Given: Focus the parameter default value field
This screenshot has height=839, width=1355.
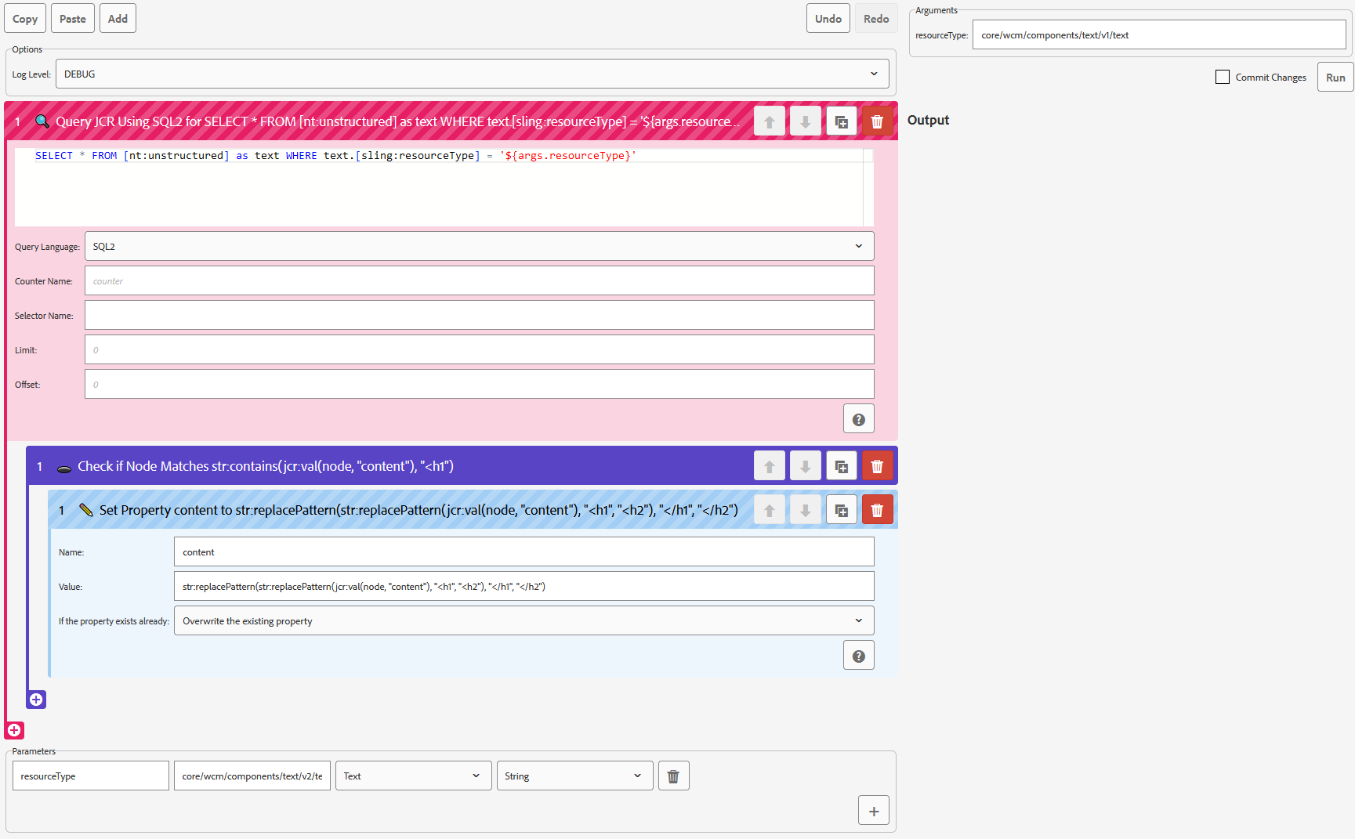Looking at the screenshot, I should pyautogui.click(x=252, y=776).
